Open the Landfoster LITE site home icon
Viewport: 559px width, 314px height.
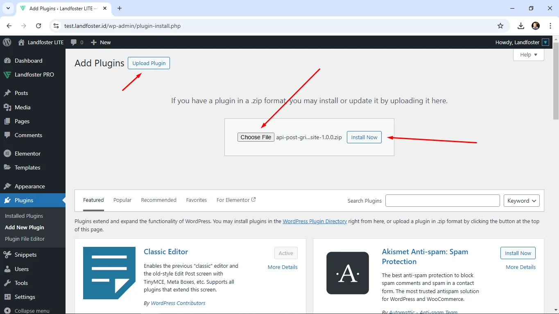pos(21,42)
